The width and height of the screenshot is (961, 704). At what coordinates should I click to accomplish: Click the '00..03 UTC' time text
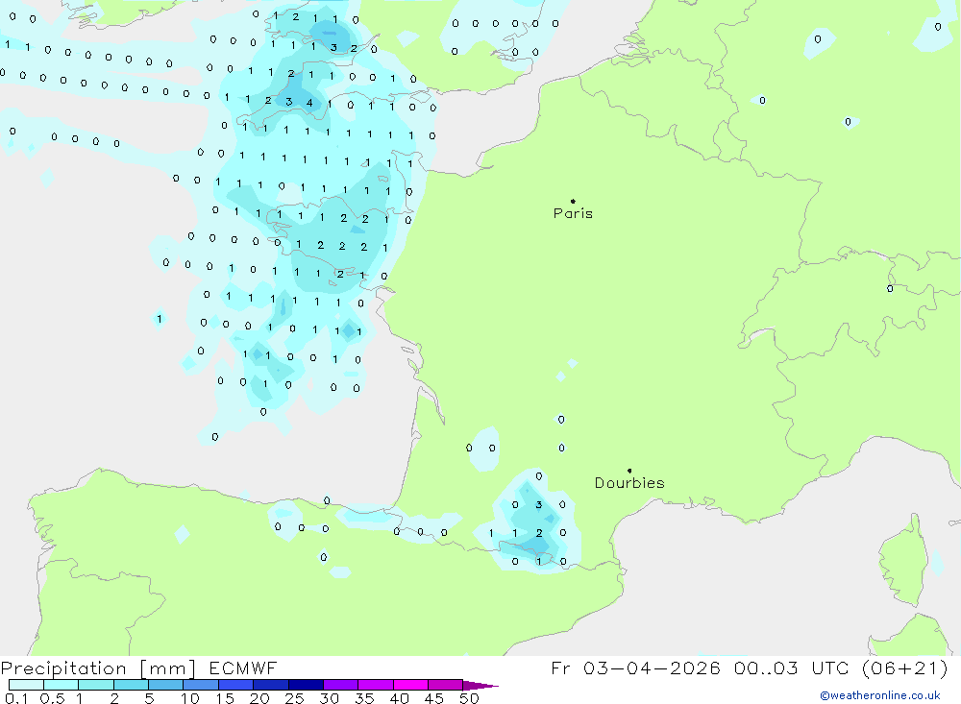791,668
